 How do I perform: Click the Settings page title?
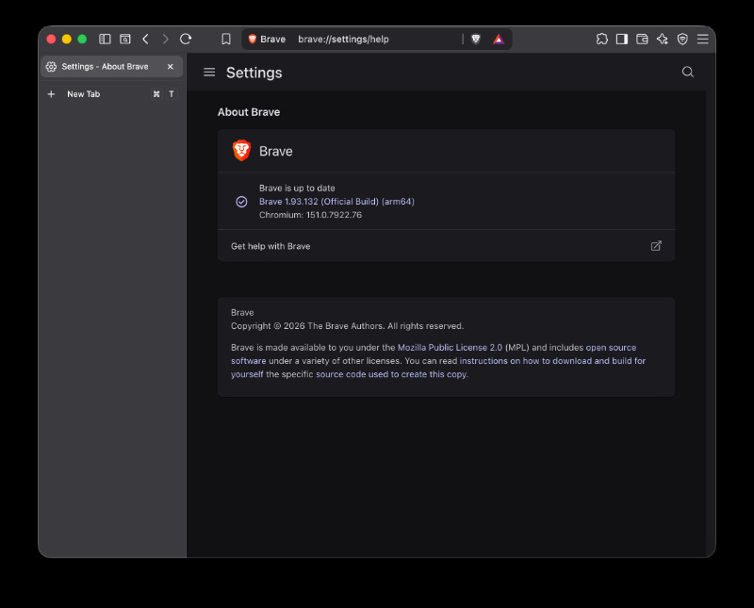pos(254,73)
